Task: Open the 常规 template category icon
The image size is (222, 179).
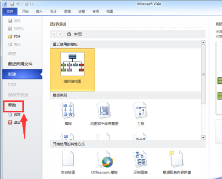Action: coord(68,110)
